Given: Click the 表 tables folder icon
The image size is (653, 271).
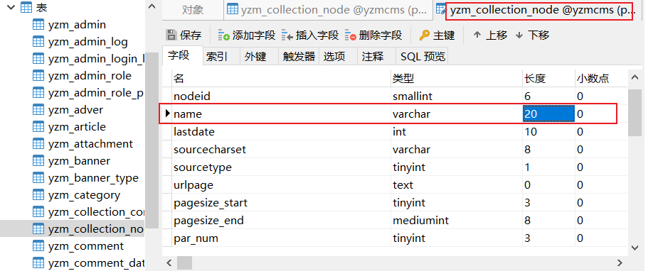Looking at the screenshot, I should 26,7.
